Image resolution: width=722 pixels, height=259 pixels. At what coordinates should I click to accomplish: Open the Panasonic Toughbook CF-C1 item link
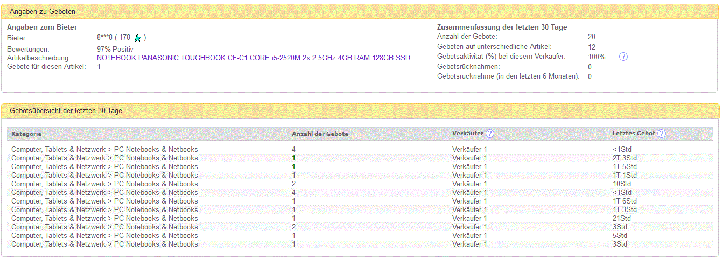253,58
